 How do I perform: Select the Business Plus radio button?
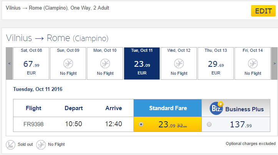coord(209,124)
